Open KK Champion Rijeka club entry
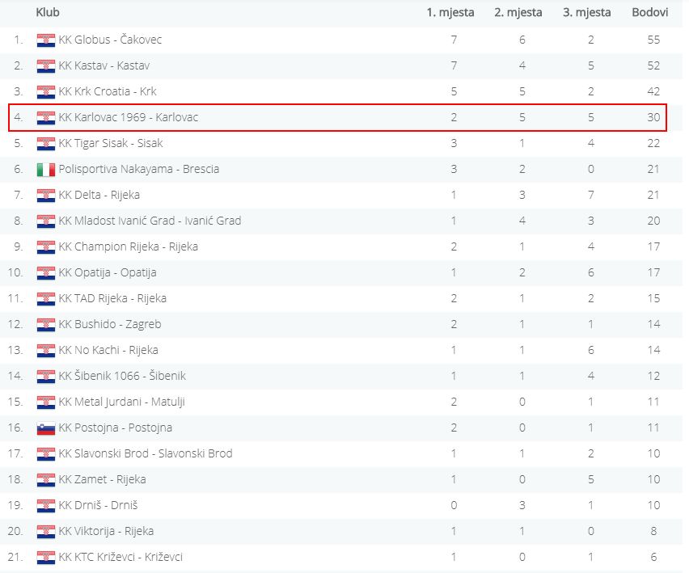 (x=129, y=246)
